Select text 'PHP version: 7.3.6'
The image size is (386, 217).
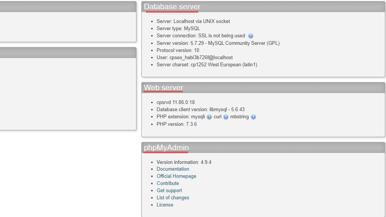point(177,124)
